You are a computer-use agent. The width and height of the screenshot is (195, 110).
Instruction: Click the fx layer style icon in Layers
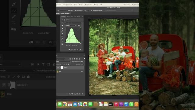click(70, 94)
